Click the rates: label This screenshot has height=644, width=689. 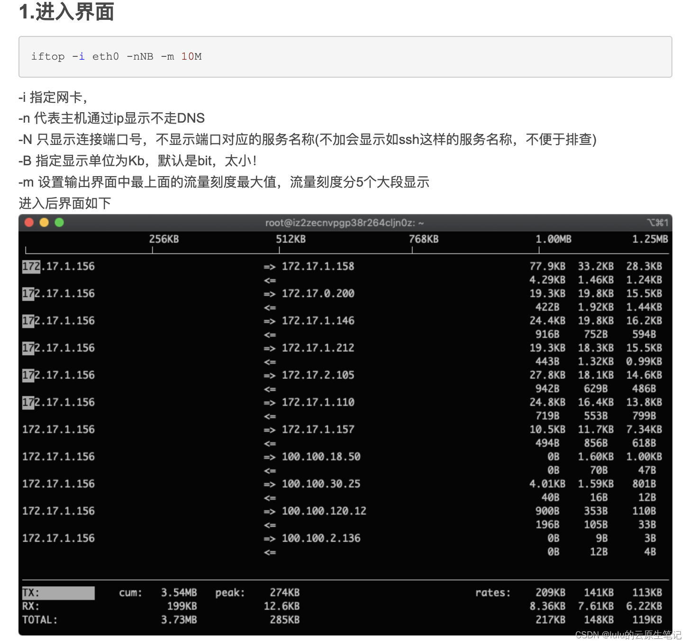point(493,593)
